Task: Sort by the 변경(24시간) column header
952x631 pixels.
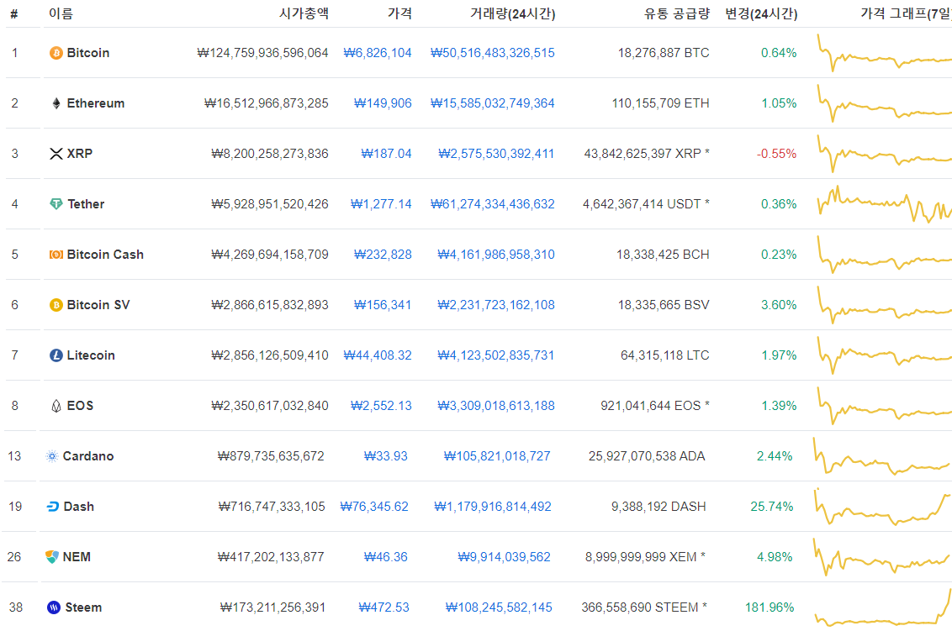Action: (761, 13)
